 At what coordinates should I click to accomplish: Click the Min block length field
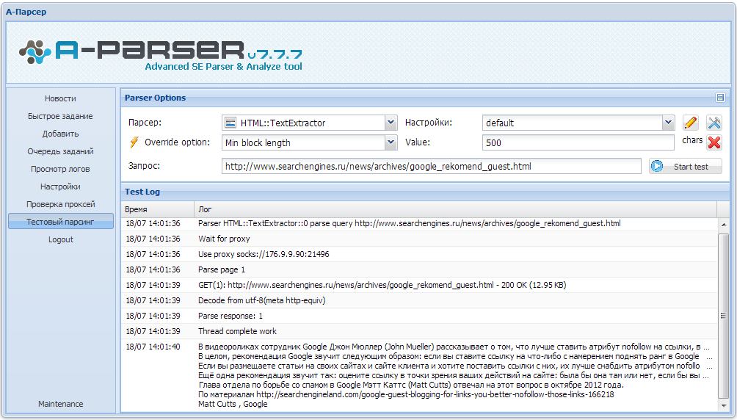tap(304, 142)
